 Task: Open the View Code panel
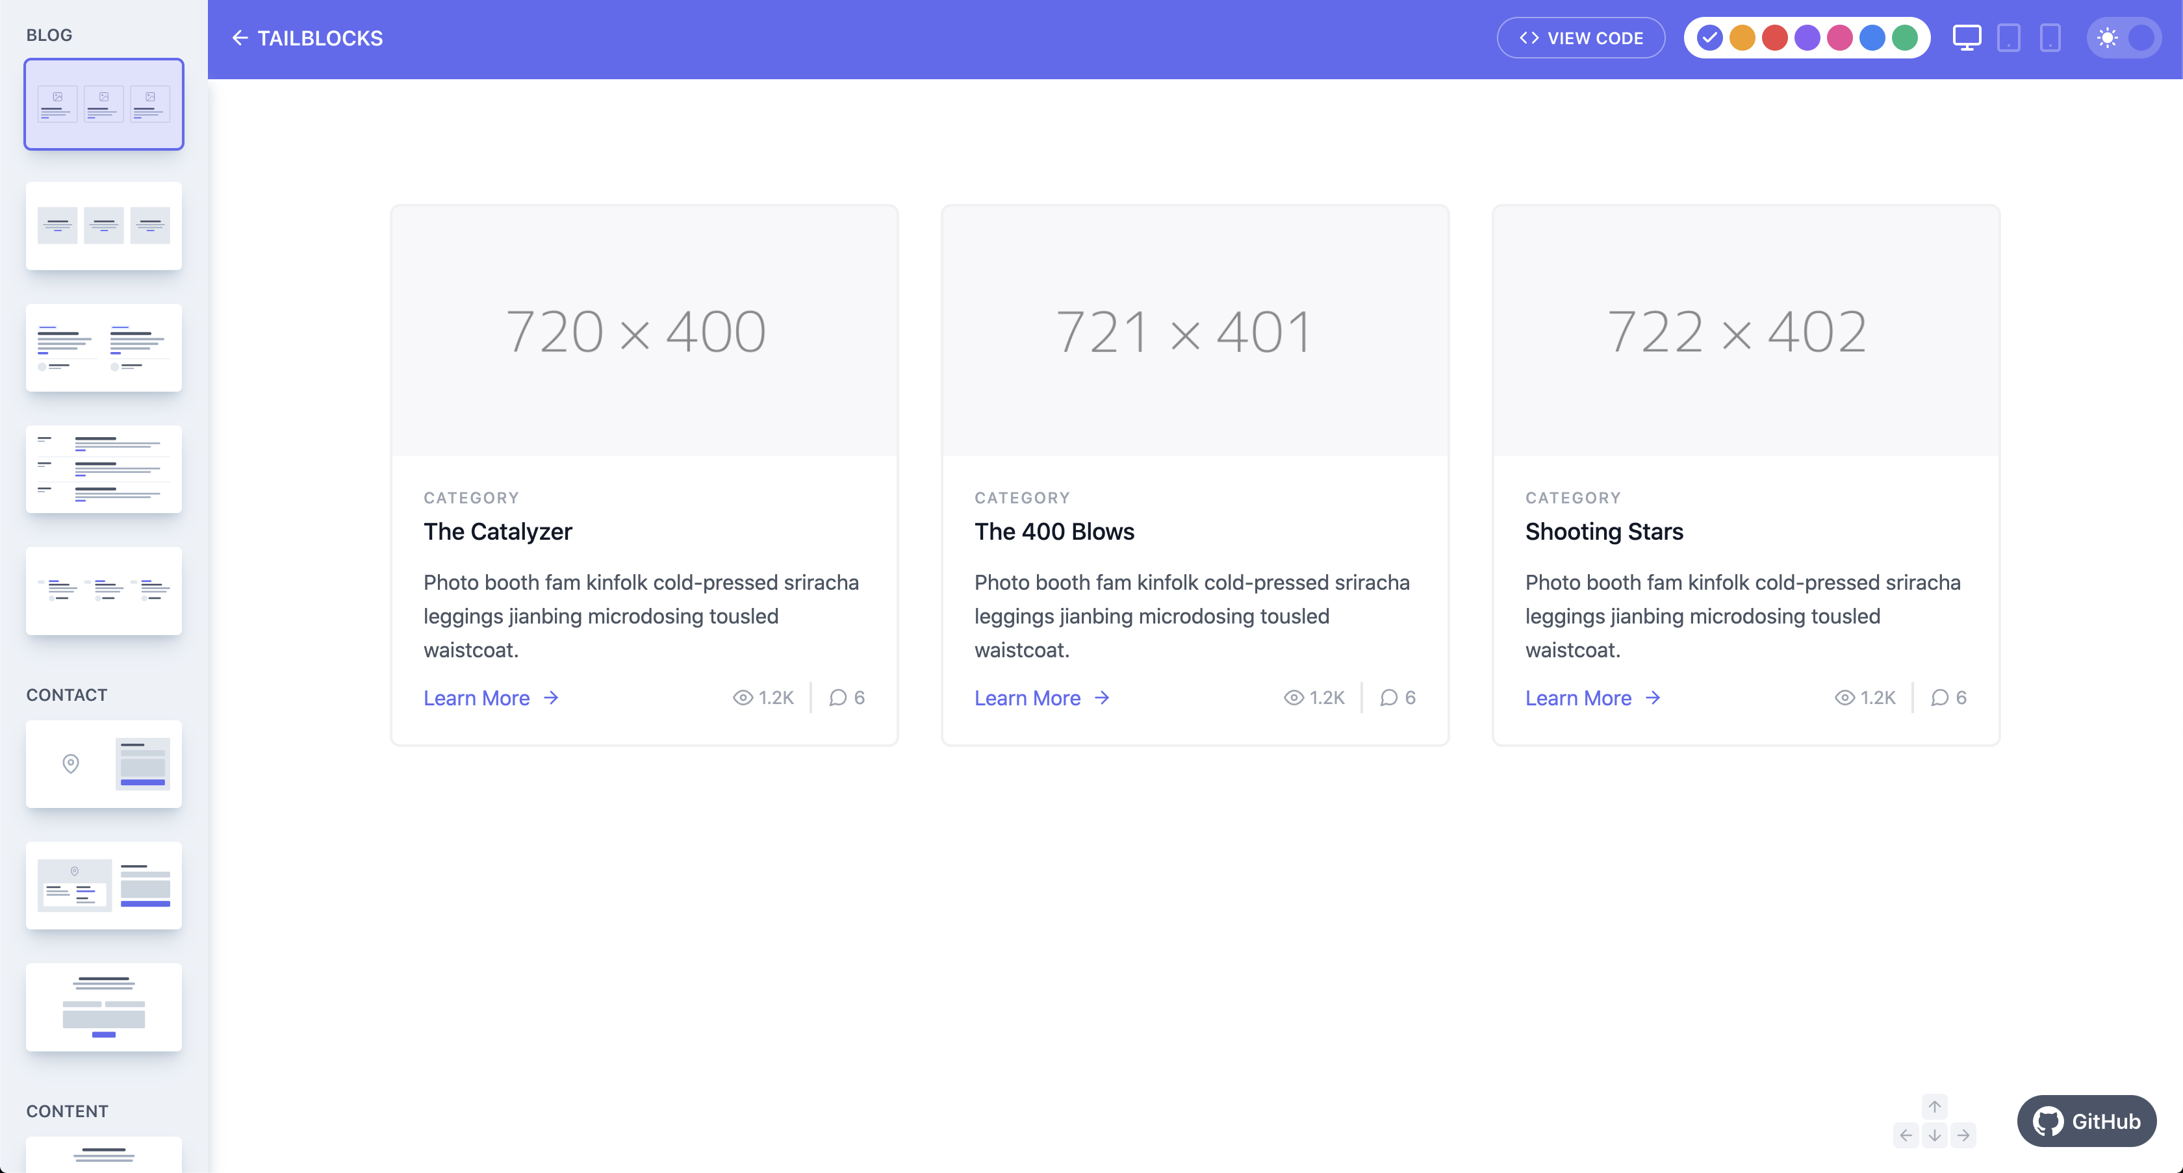(x=1581, y=38)
